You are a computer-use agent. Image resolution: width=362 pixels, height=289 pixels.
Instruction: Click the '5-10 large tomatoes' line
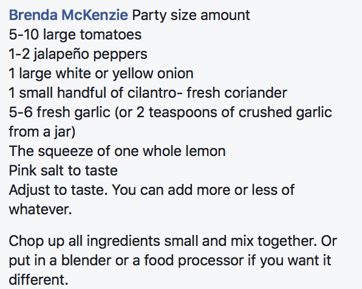point(75,35)
